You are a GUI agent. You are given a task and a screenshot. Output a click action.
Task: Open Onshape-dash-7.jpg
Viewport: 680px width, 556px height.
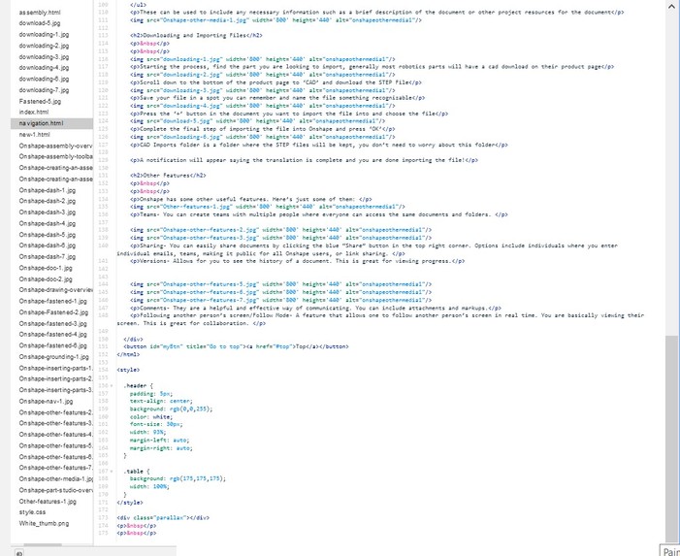coord(48,257)
